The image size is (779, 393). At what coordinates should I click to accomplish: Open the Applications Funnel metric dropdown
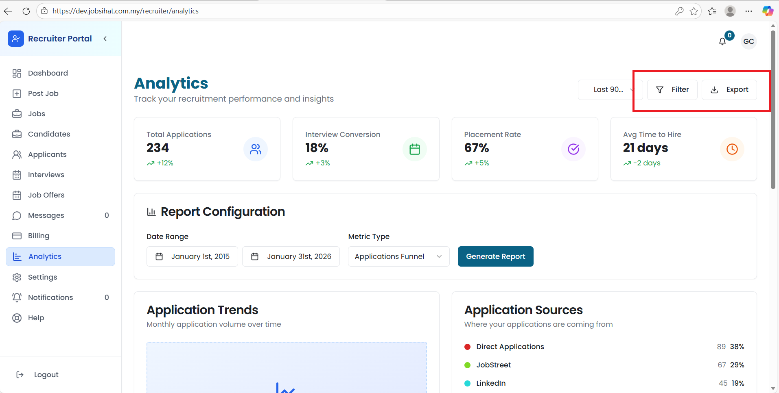point(398,256)
